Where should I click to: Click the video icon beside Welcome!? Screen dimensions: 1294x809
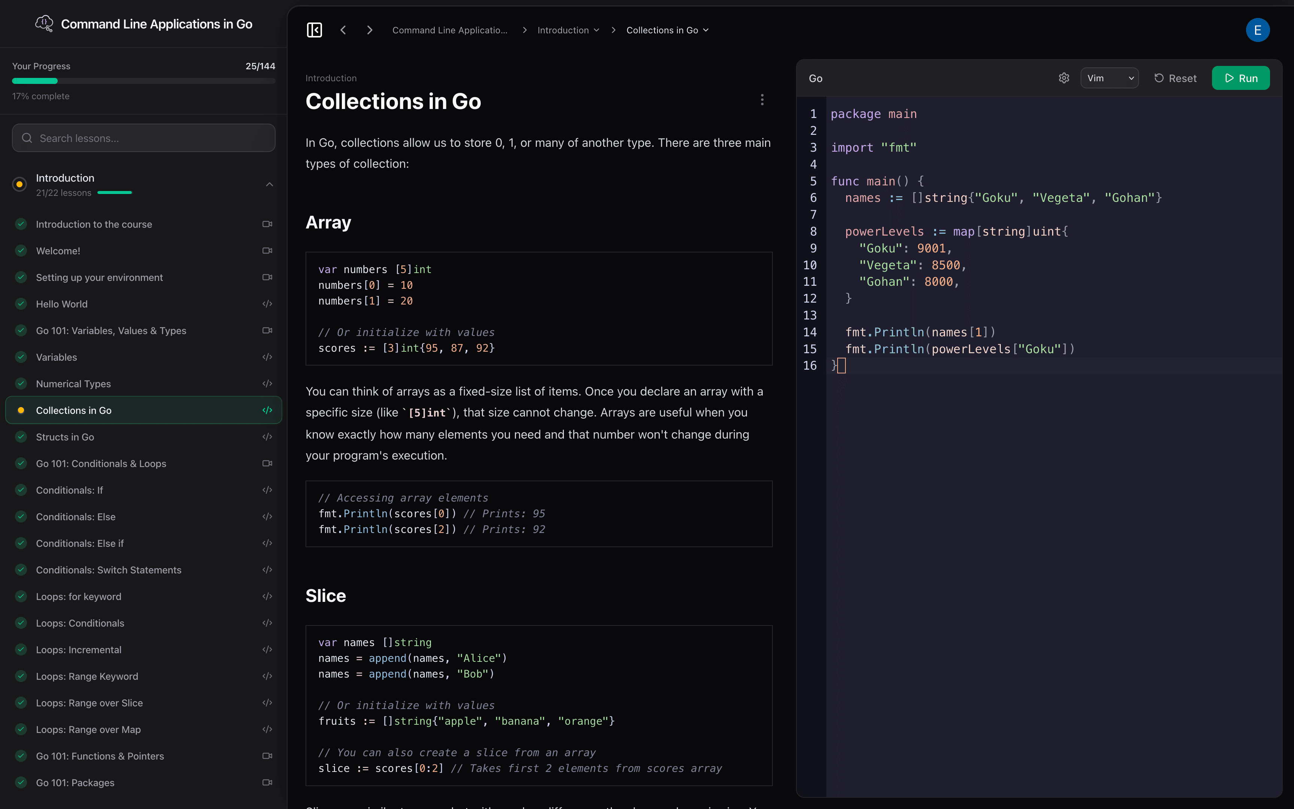267,251
